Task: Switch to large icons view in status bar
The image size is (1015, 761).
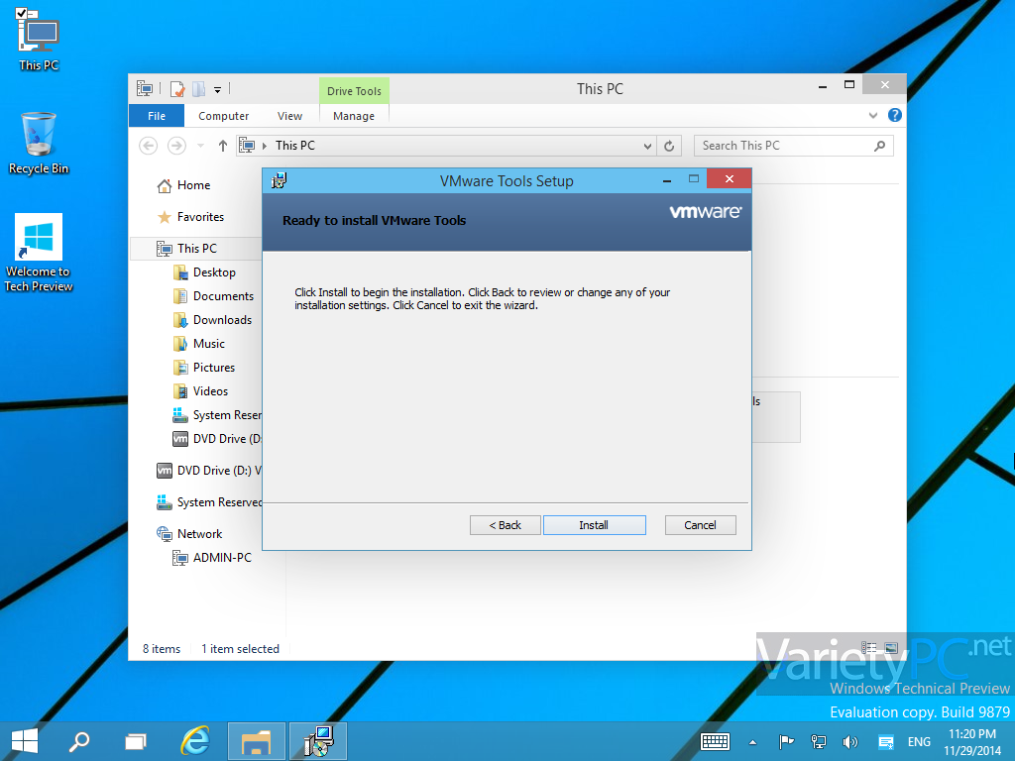Action: coord(891,648)
